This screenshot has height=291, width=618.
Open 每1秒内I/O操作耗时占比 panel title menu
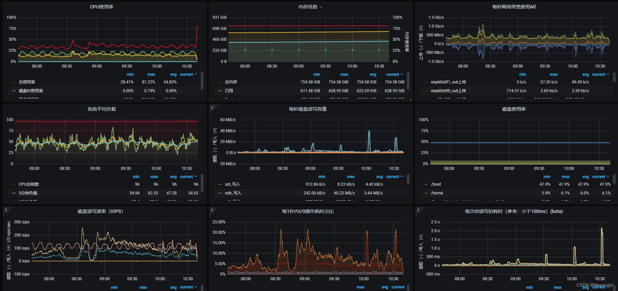click(x=308, y=211)
